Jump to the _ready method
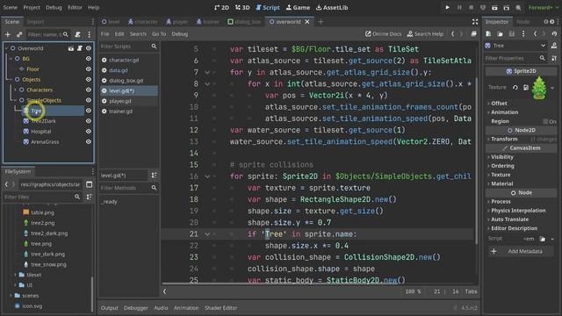 click(x=109, y=202)
